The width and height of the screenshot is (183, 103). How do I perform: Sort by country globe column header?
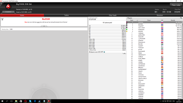(162, 20)
